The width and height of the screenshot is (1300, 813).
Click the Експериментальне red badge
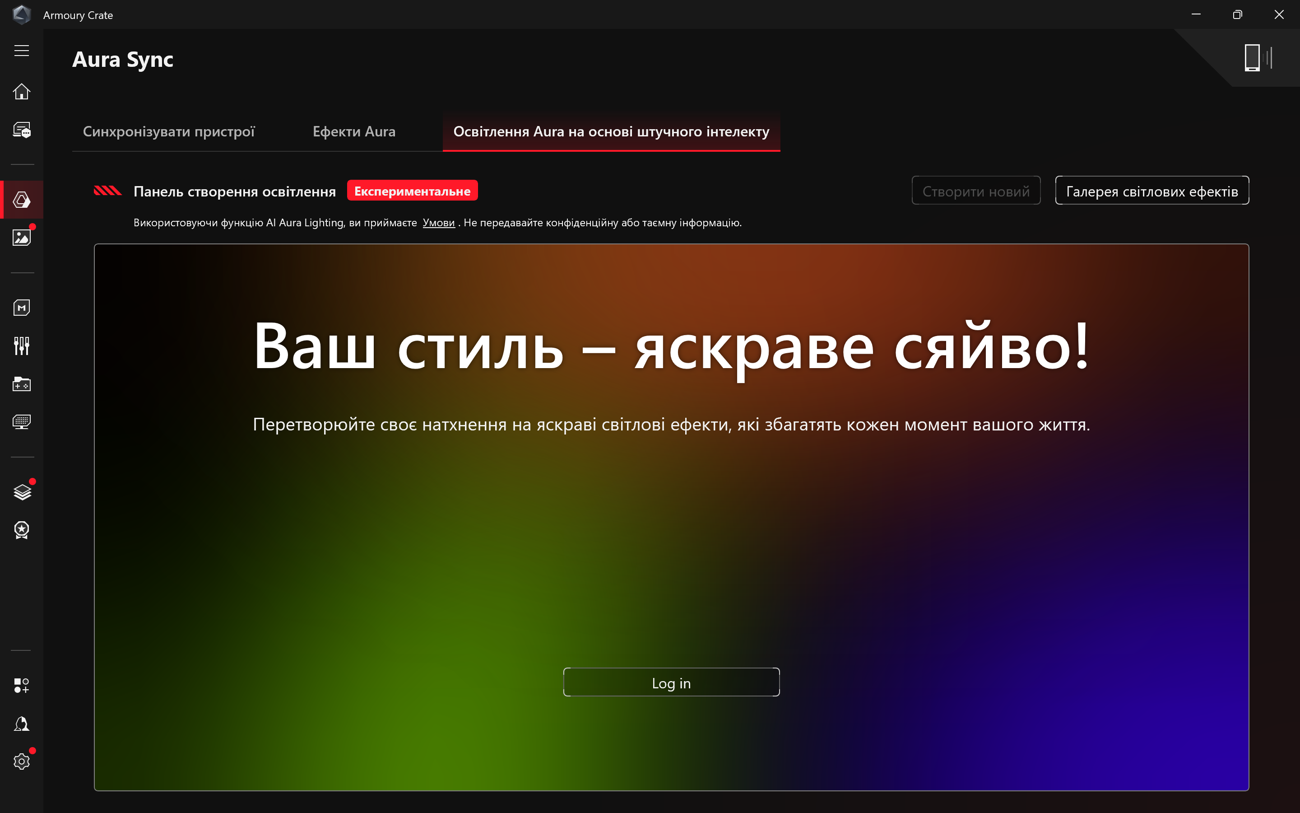tap(412, 191)
